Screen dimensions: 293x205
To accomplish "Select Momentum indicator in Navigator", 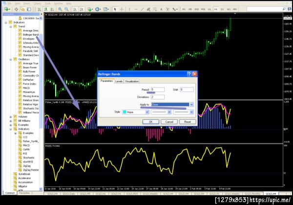I will (29, 92).
